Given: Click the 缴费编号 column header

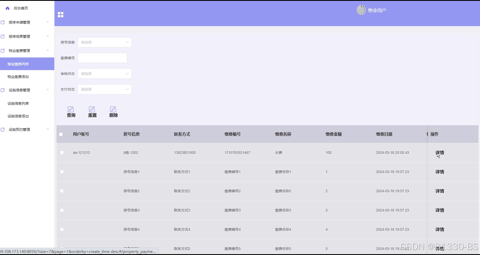Looking at the screenshot, I should [232, 134].
